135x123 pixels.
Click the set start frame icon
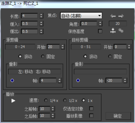[113, 30]
